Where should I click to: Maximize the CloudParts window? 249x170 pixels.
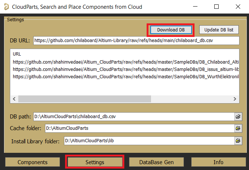[216, 7]
